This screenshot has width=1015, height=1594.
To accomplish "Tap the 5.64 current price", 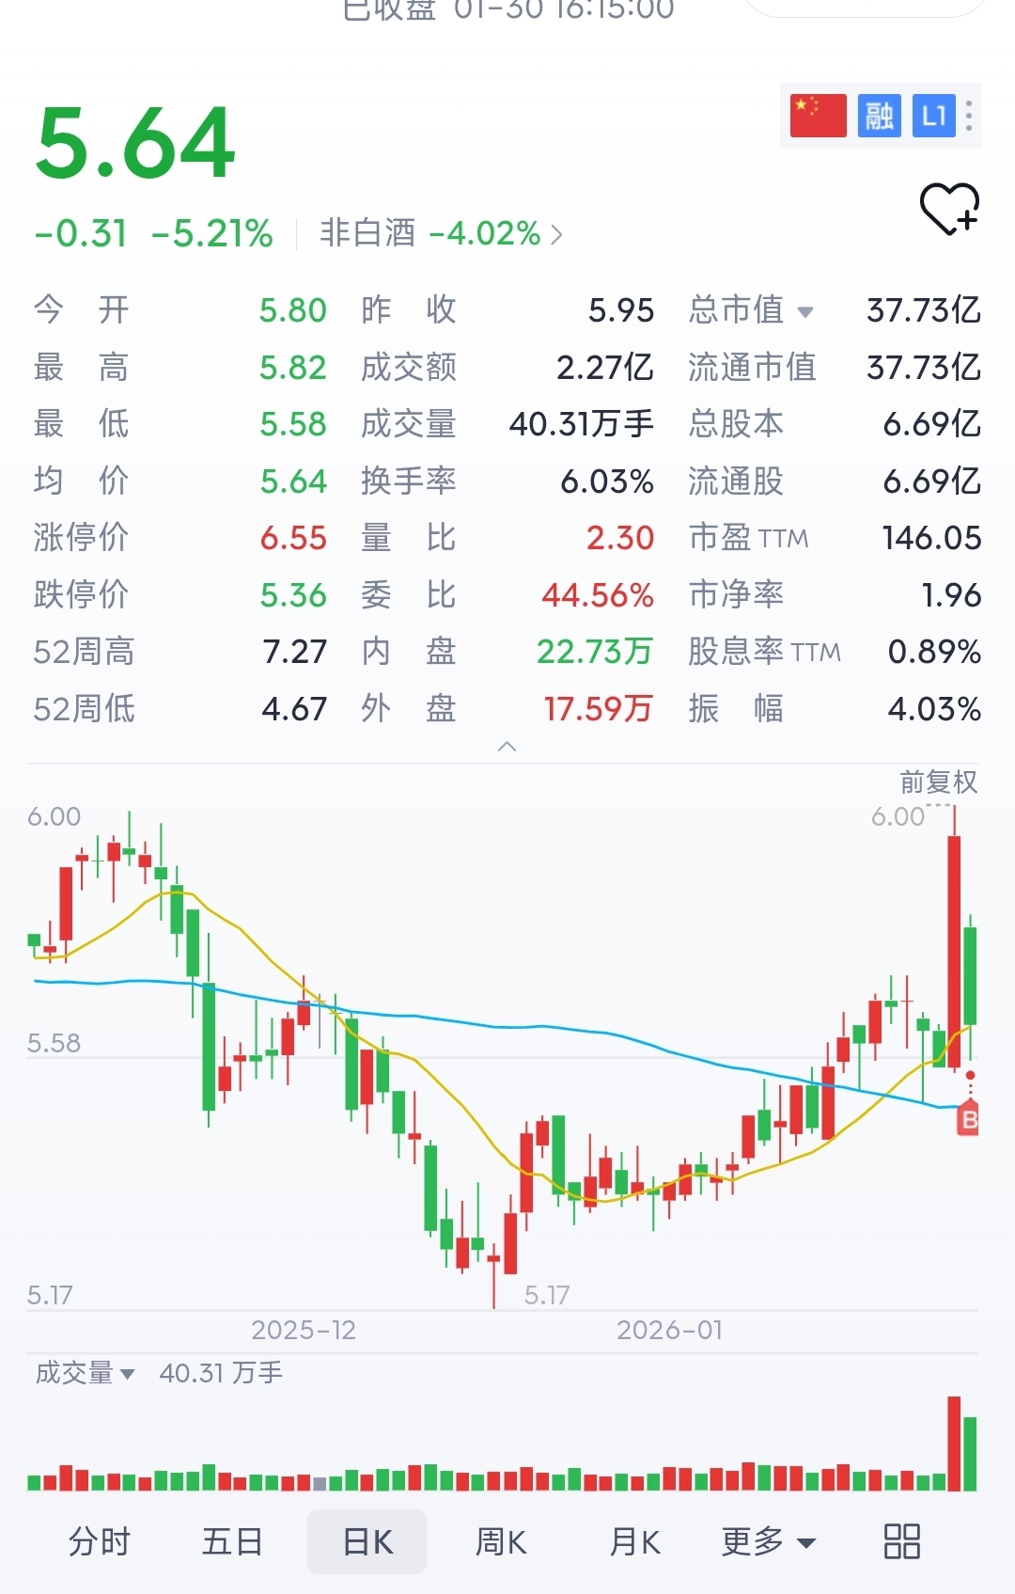I will [136, 143].
